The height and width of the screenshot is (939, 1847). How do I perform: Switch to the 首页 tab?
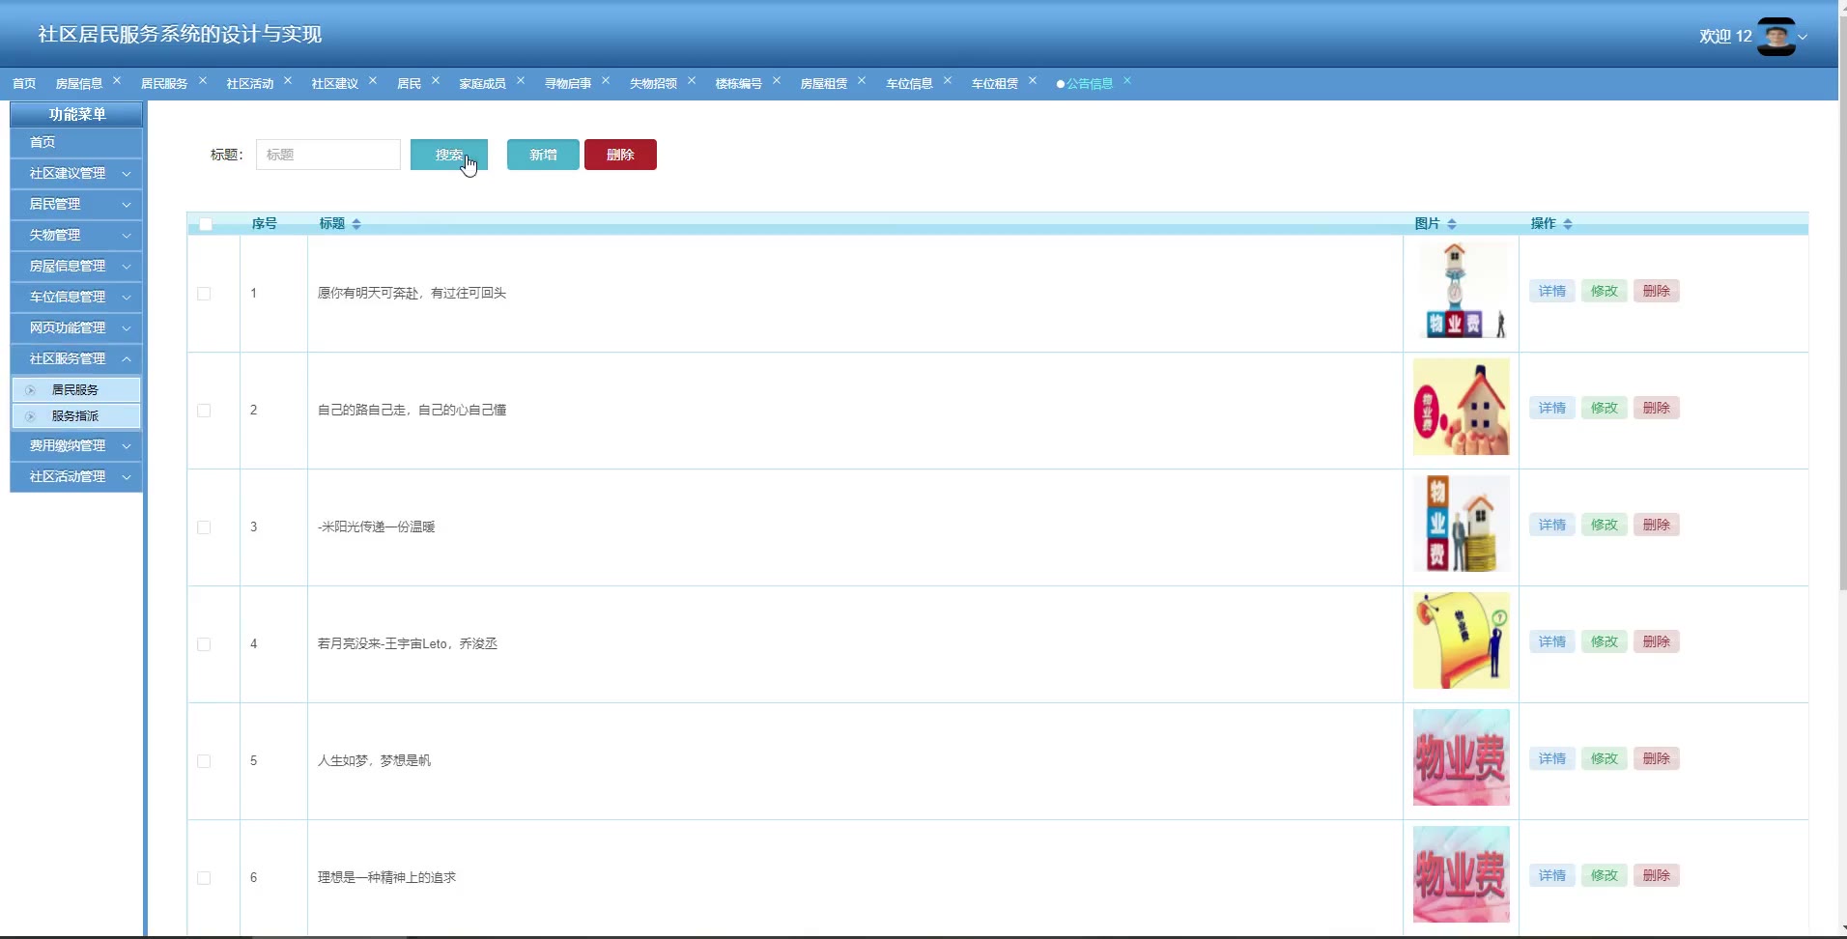tap(24, 84)
